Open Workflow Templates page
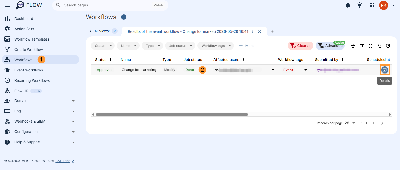 pyautogui.click(x=40, y=39)
